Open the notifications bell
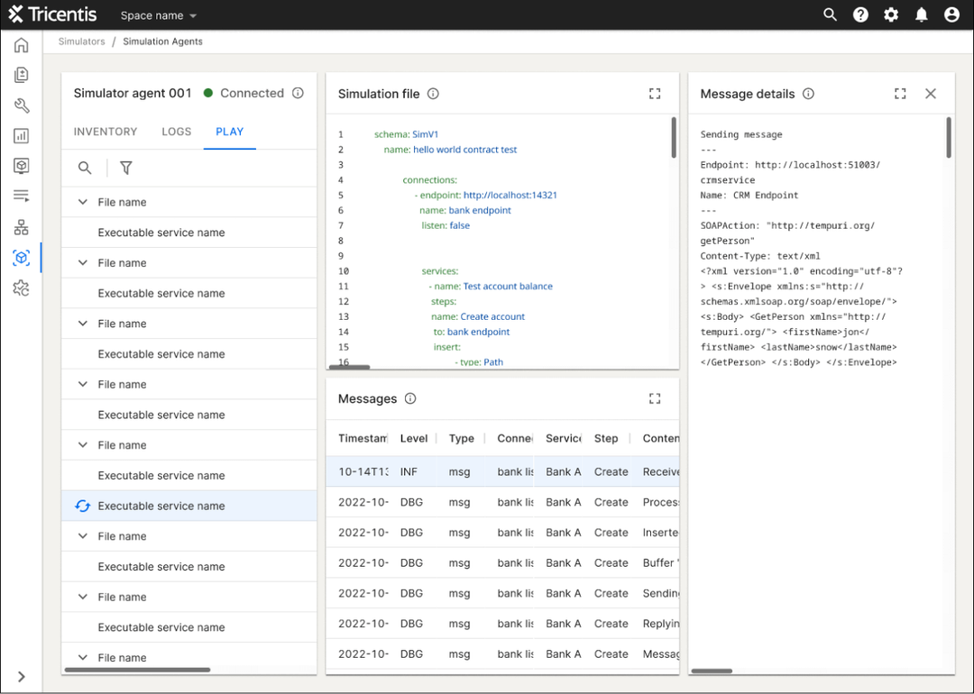Viewport: 974px width, 694px height. 921,14
